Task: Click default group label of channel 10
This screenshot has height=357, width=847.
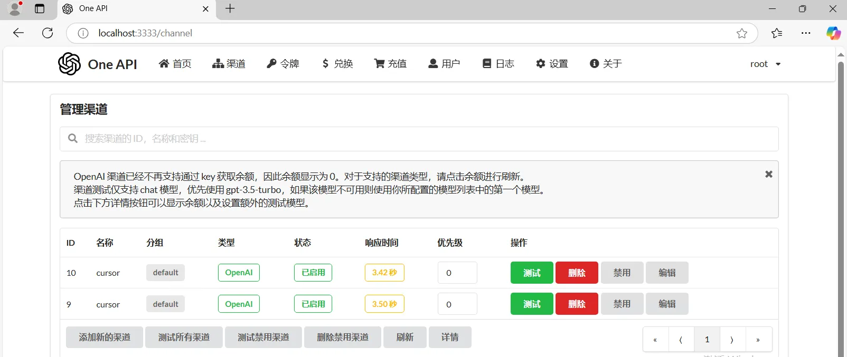Action: coord(165,273)
